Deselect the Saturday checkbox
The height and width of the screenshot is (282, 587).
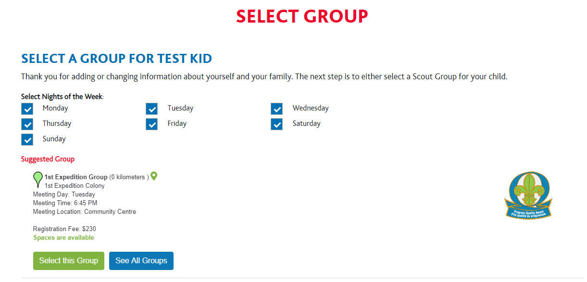[276, 124]
